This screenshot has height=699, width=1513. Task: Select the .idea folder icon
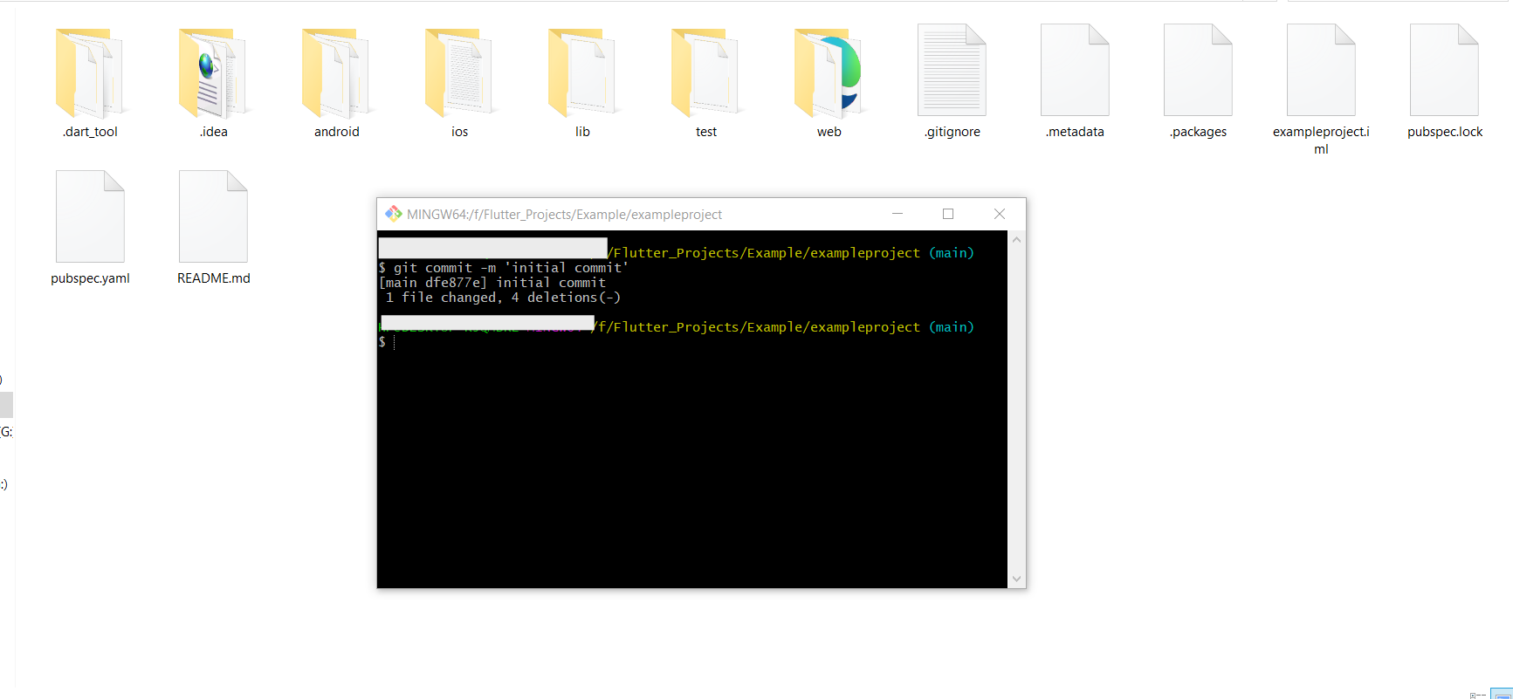[x=213, y=73]
